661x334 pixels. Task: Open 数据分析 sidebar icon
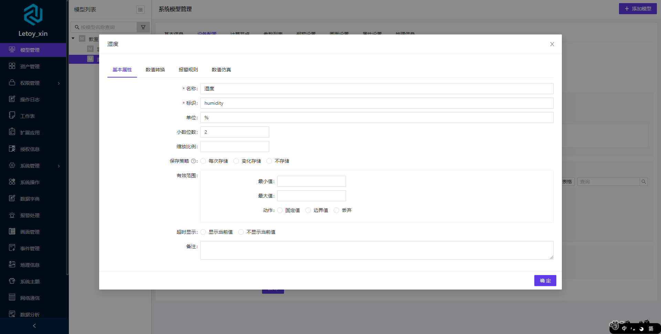click(x=12, y=314)
